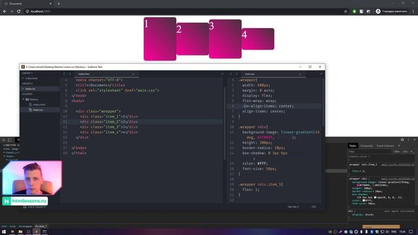Click gradient box number 4 on the page

(258, 39)
